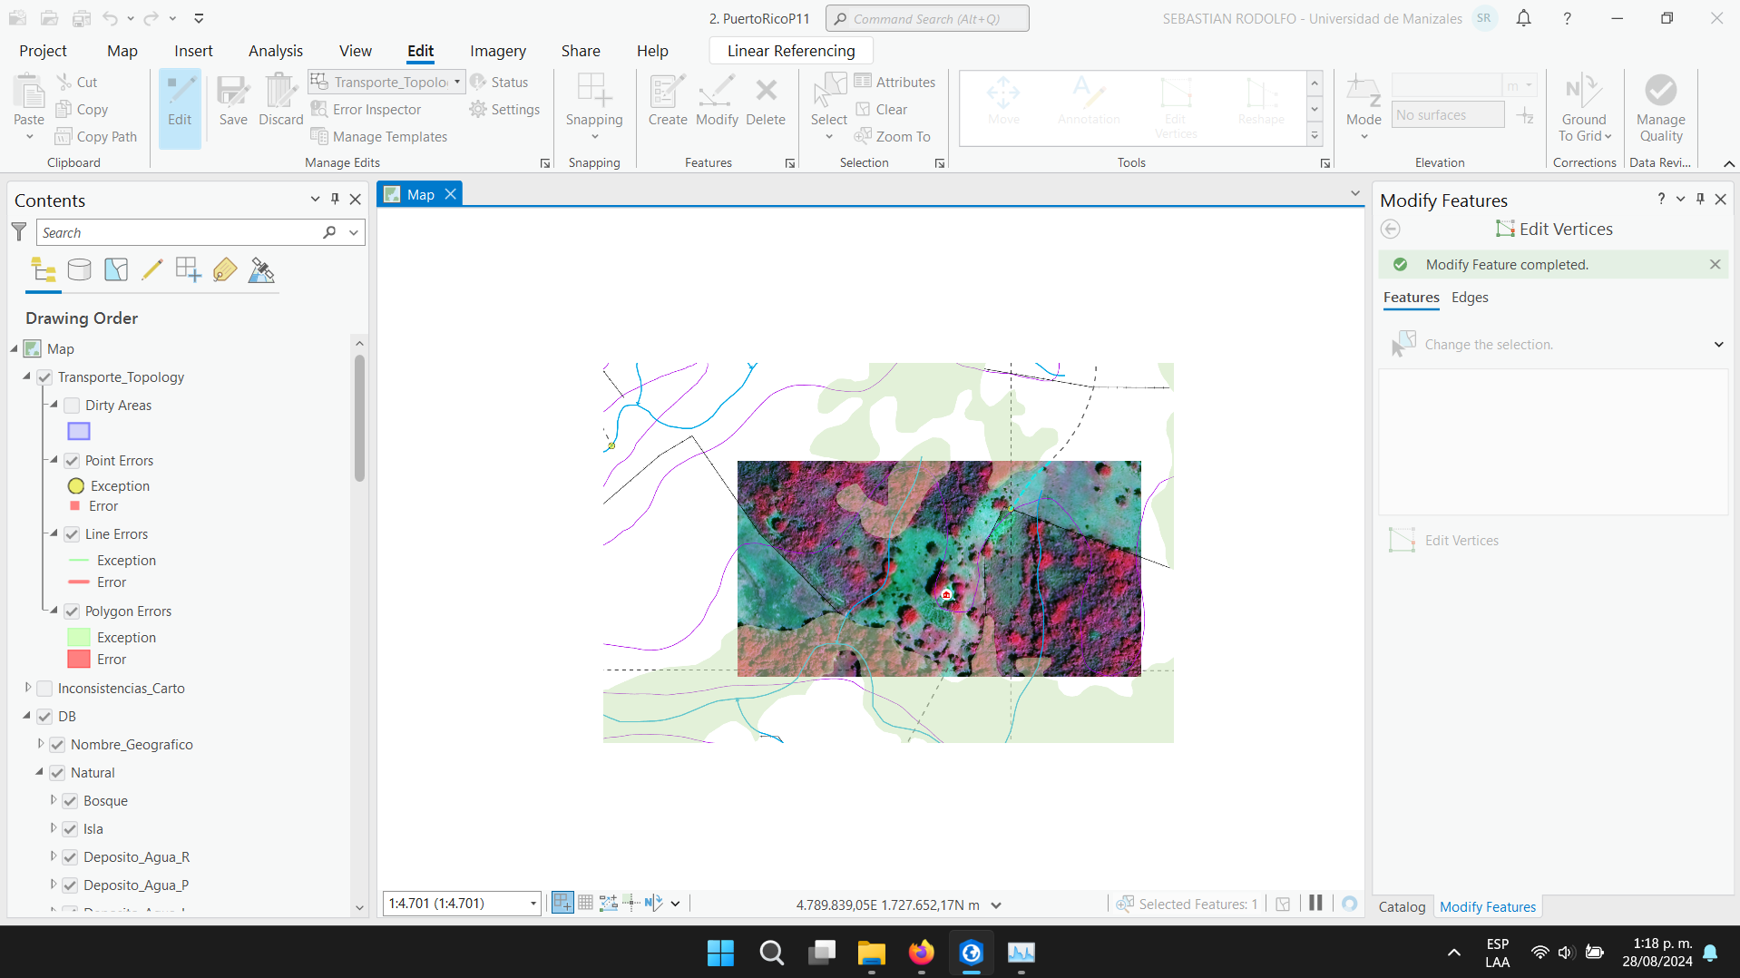1740x978 pixels.
Task: Open the Edges tab in Modify Features
Action: click(x=1468, y=298)
